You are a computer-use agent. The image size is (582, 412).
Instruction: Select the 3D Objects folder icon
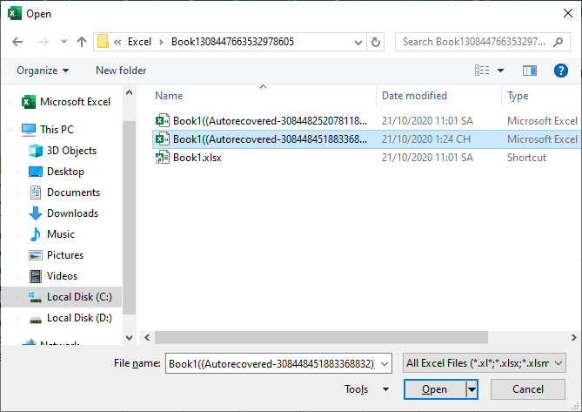click(36, 151)
